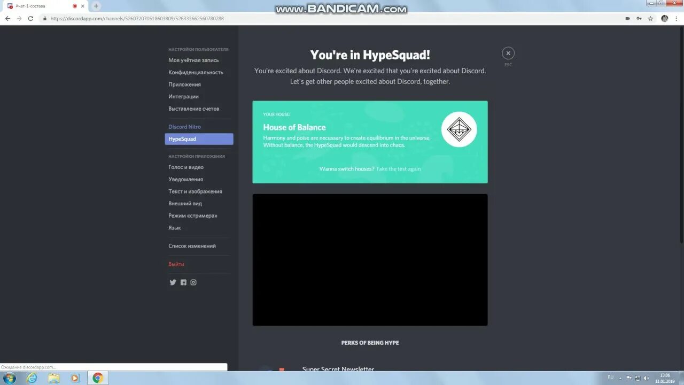684x385 pixels.
Task: Open the Instagram icon in sidebar
Action: tap(193, 282)
